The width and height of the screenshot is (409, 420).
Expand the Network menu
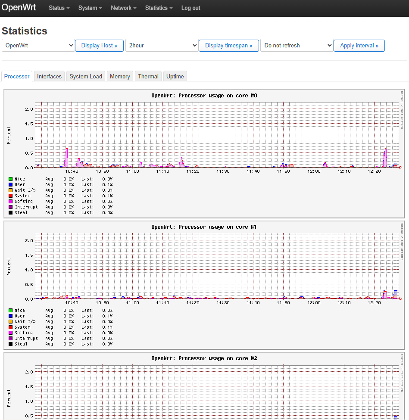click(x=123, y=8)
